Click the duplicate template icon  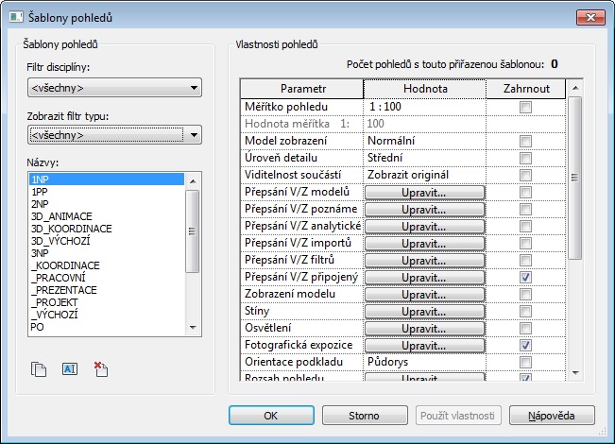coord(39,369)
